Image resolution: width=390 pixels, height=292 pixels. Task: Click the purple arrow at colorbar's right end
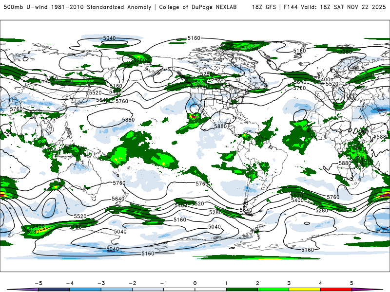[x=367, y=290]
